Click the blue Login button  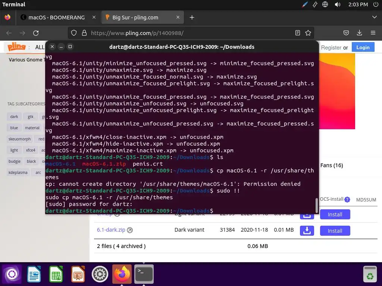363,47
